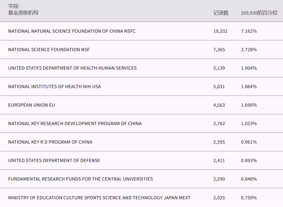Click the 1.023% percentage value

[249, 123]
